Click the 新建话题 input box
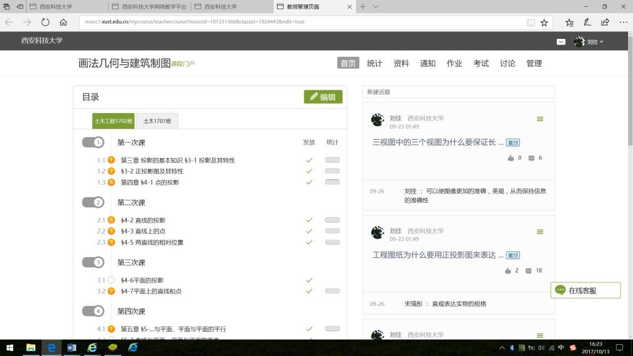 [x=458, y=92]
